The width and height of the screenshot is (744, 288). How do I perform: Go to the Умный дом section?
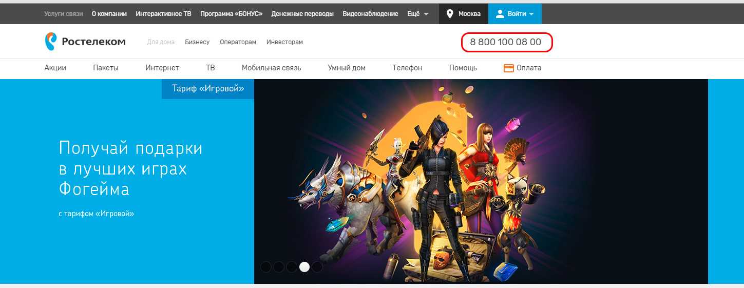(347, 68)
